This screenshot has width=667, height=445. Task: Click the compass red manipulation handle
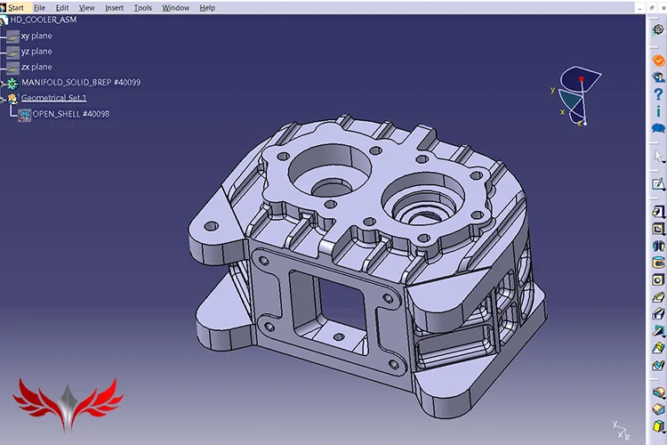click(x=582, y=79)
